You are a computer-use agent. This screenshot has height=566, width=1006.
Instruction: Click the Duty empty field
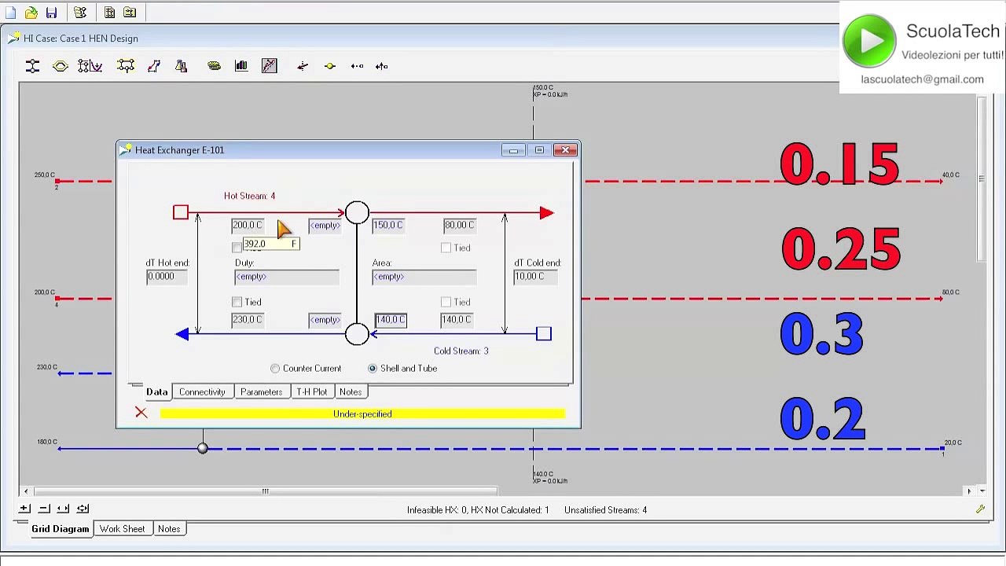287,277
